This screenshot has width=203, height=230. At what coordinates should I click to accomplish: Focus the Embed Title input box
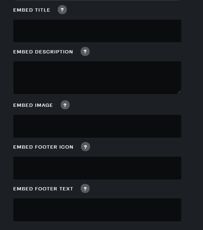97,31
